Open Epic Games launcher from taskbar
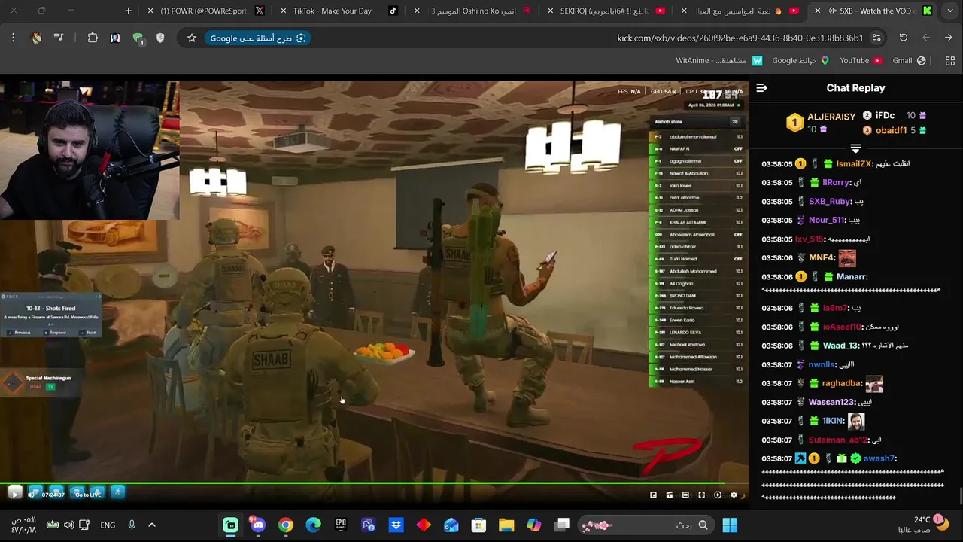The image size is (963, 542). tap(341, 525)
